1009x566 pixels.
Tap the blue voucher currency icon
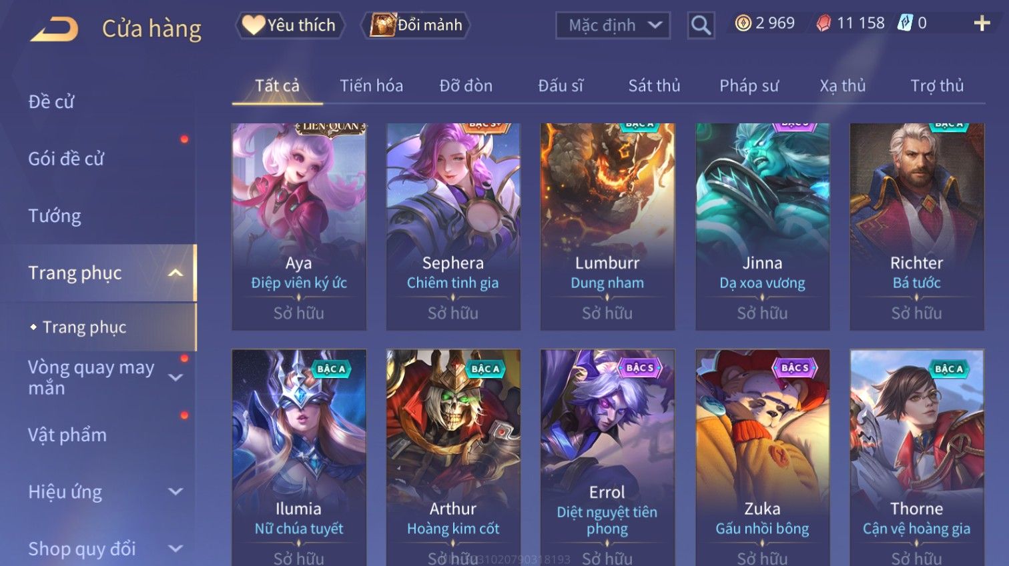point(904,23)
